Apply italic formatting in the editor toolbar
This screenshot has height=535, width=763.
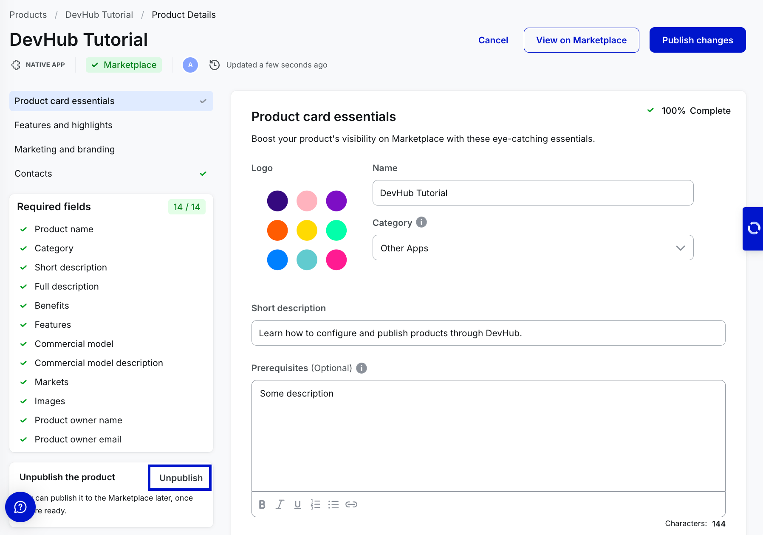(x=280, y=504)
